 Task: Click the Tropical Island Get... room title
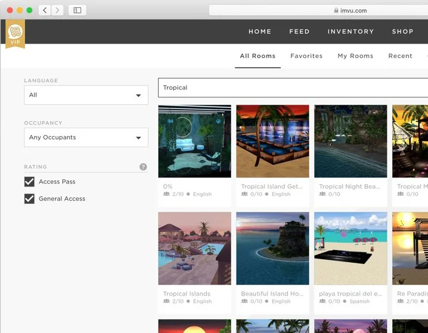pyautogui.click(x=272, y=186)
